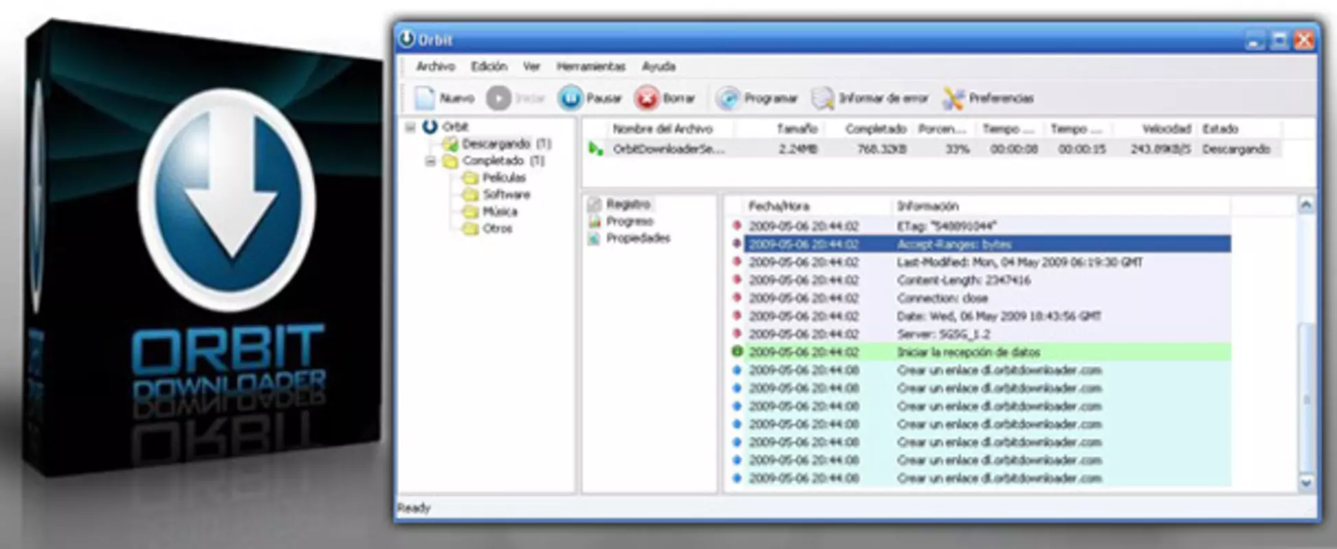Open the Archivo menu

pos(436,67)
